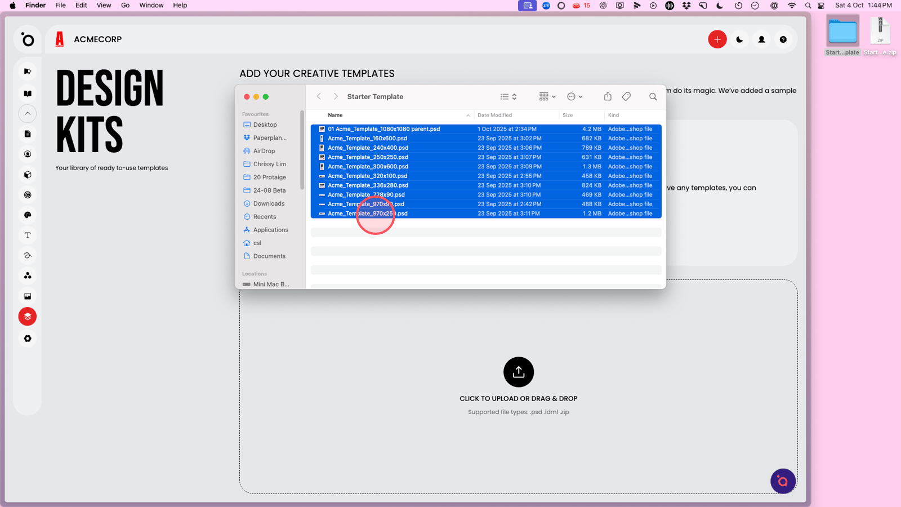Open the Go menu in menu bar

pos(125,5)
